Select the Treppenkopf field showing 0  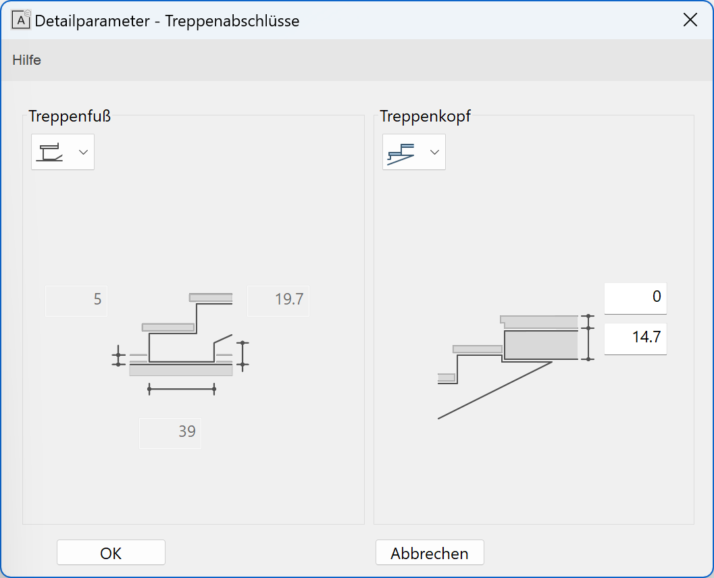click(x=635, y=298)
